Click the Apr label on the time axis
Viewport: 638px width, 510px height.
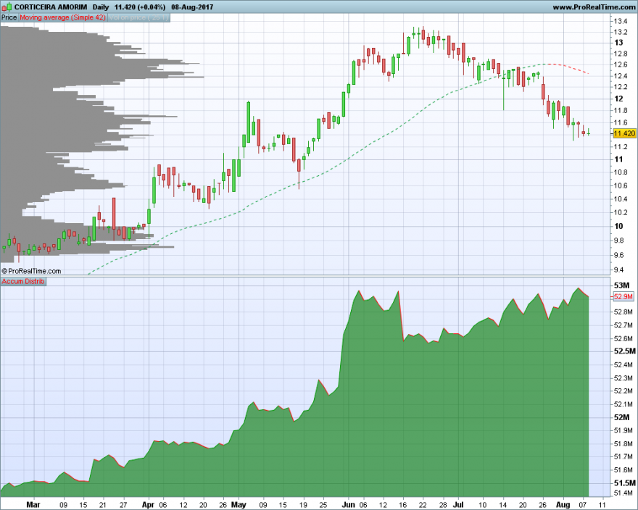tap(148, 505)
